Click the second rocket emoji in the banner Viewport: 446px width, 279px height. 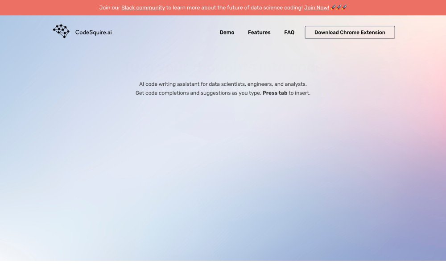[338, 7]
